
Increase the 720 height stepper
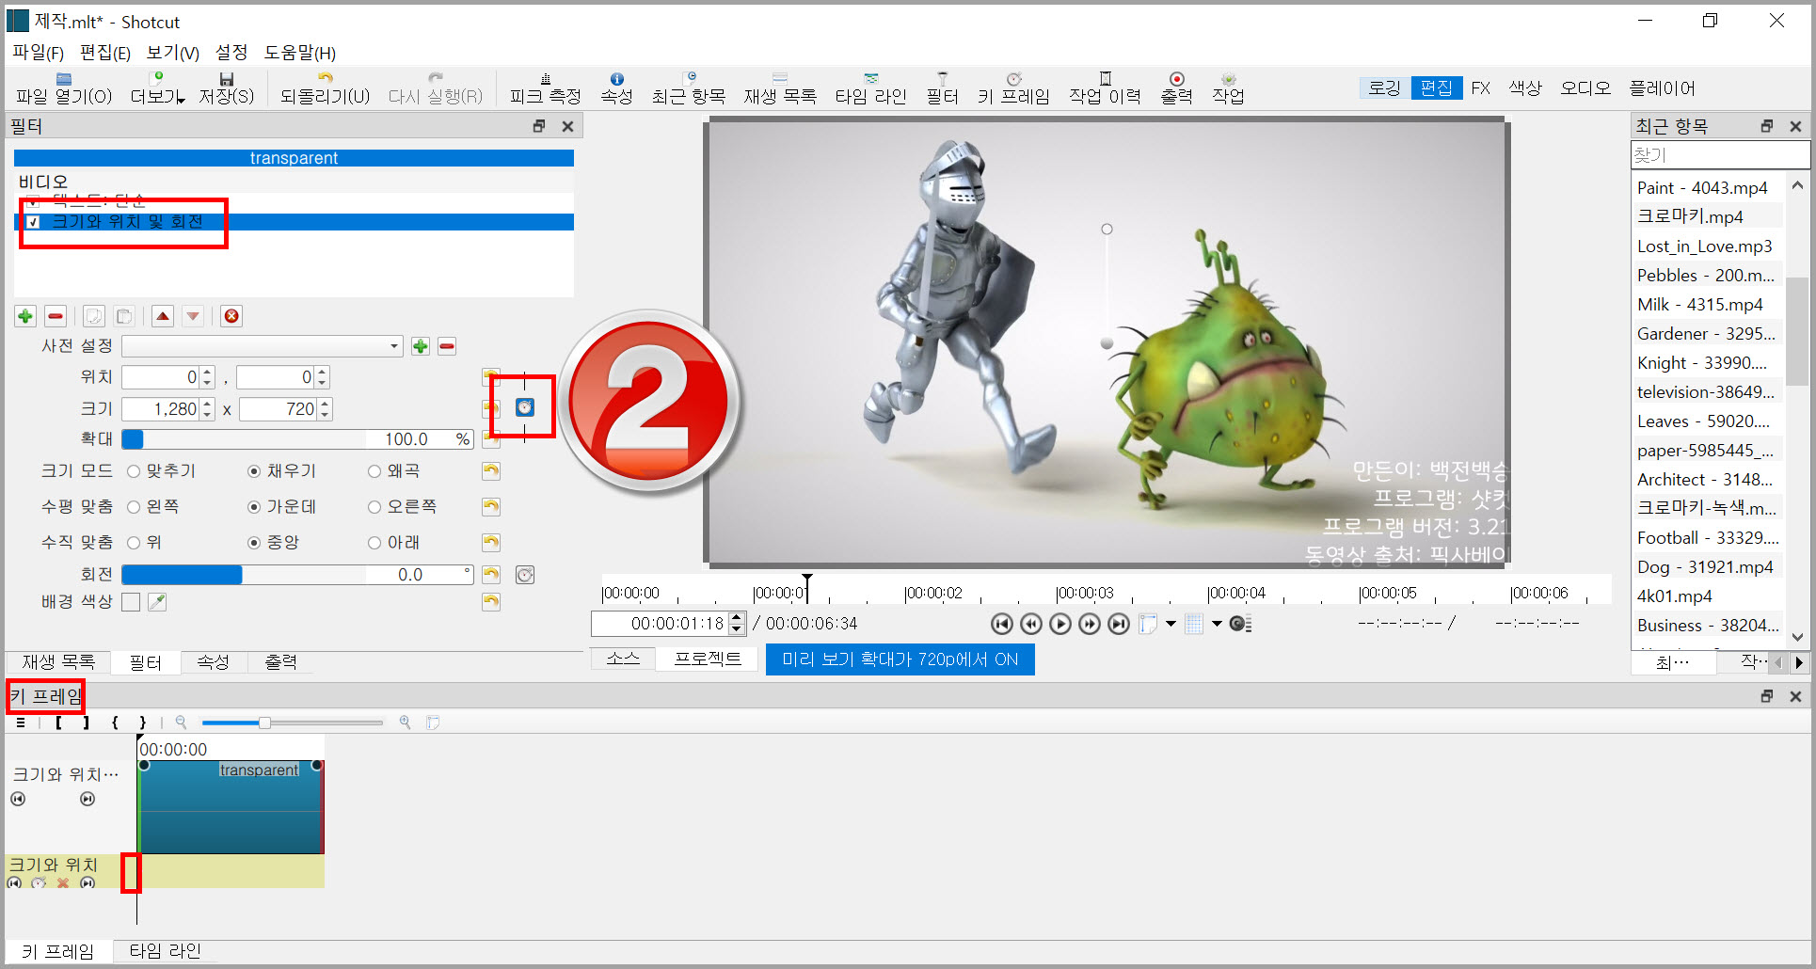pos(325,405)
